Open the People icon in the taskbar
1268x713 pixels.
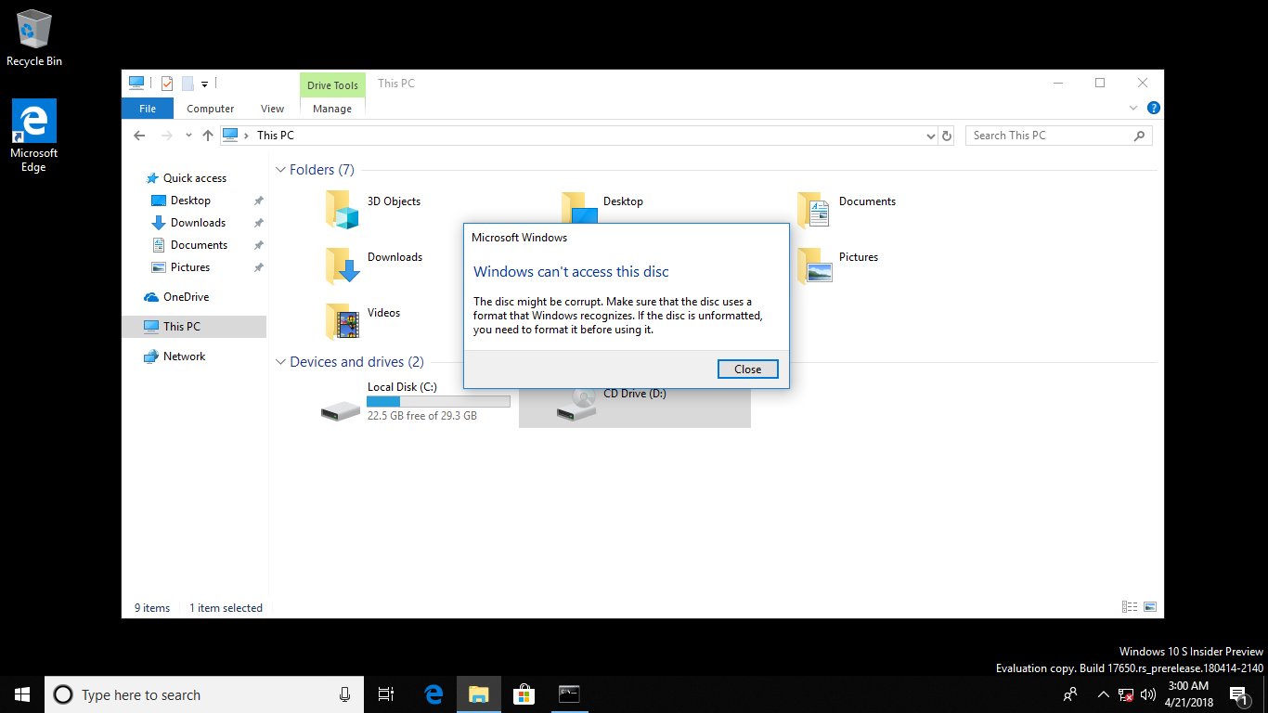pyautogui.click(x=1070, y=694)
